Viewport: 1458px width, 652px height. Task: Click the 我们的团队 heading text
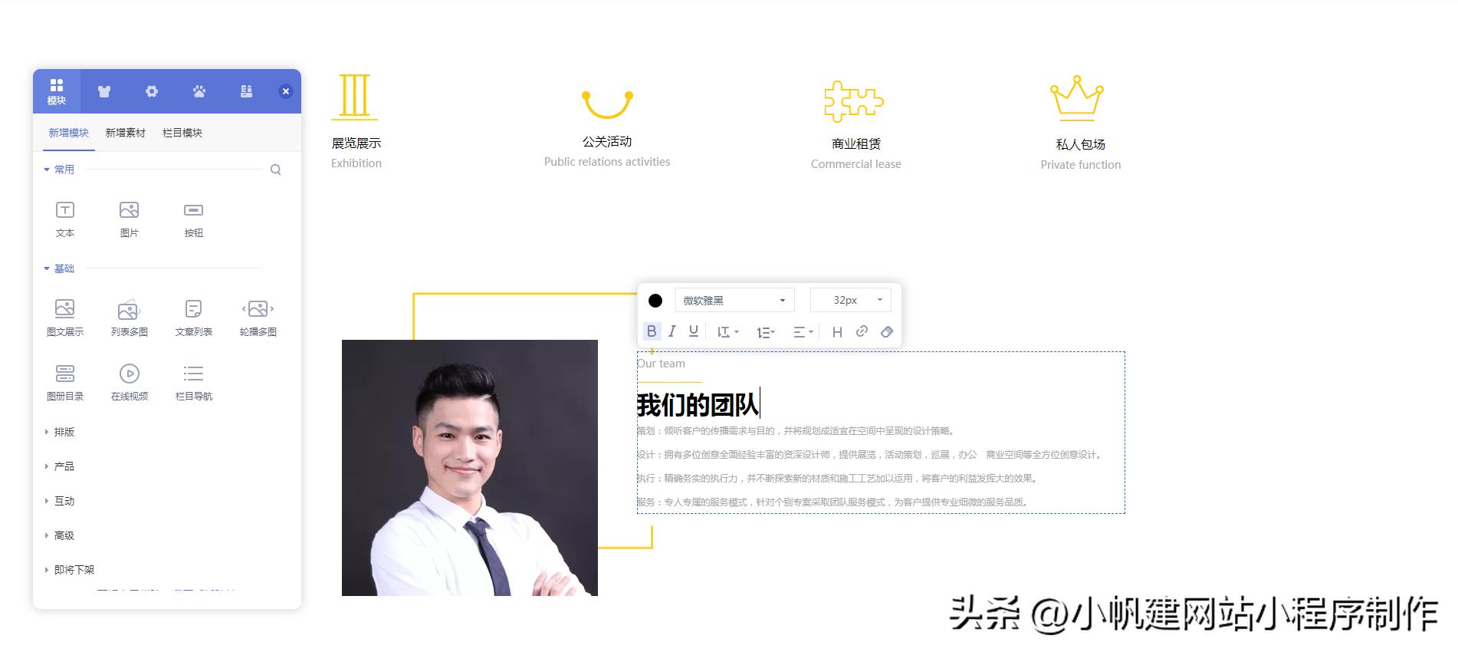coord(698,405)
